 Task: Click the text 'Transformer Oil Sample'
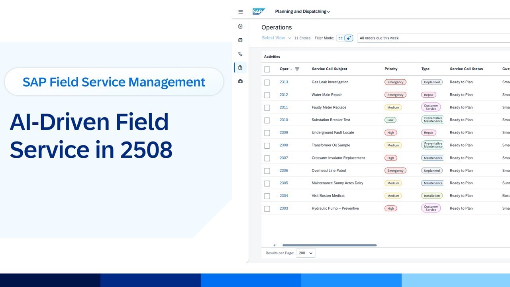[x=331, y=145]
